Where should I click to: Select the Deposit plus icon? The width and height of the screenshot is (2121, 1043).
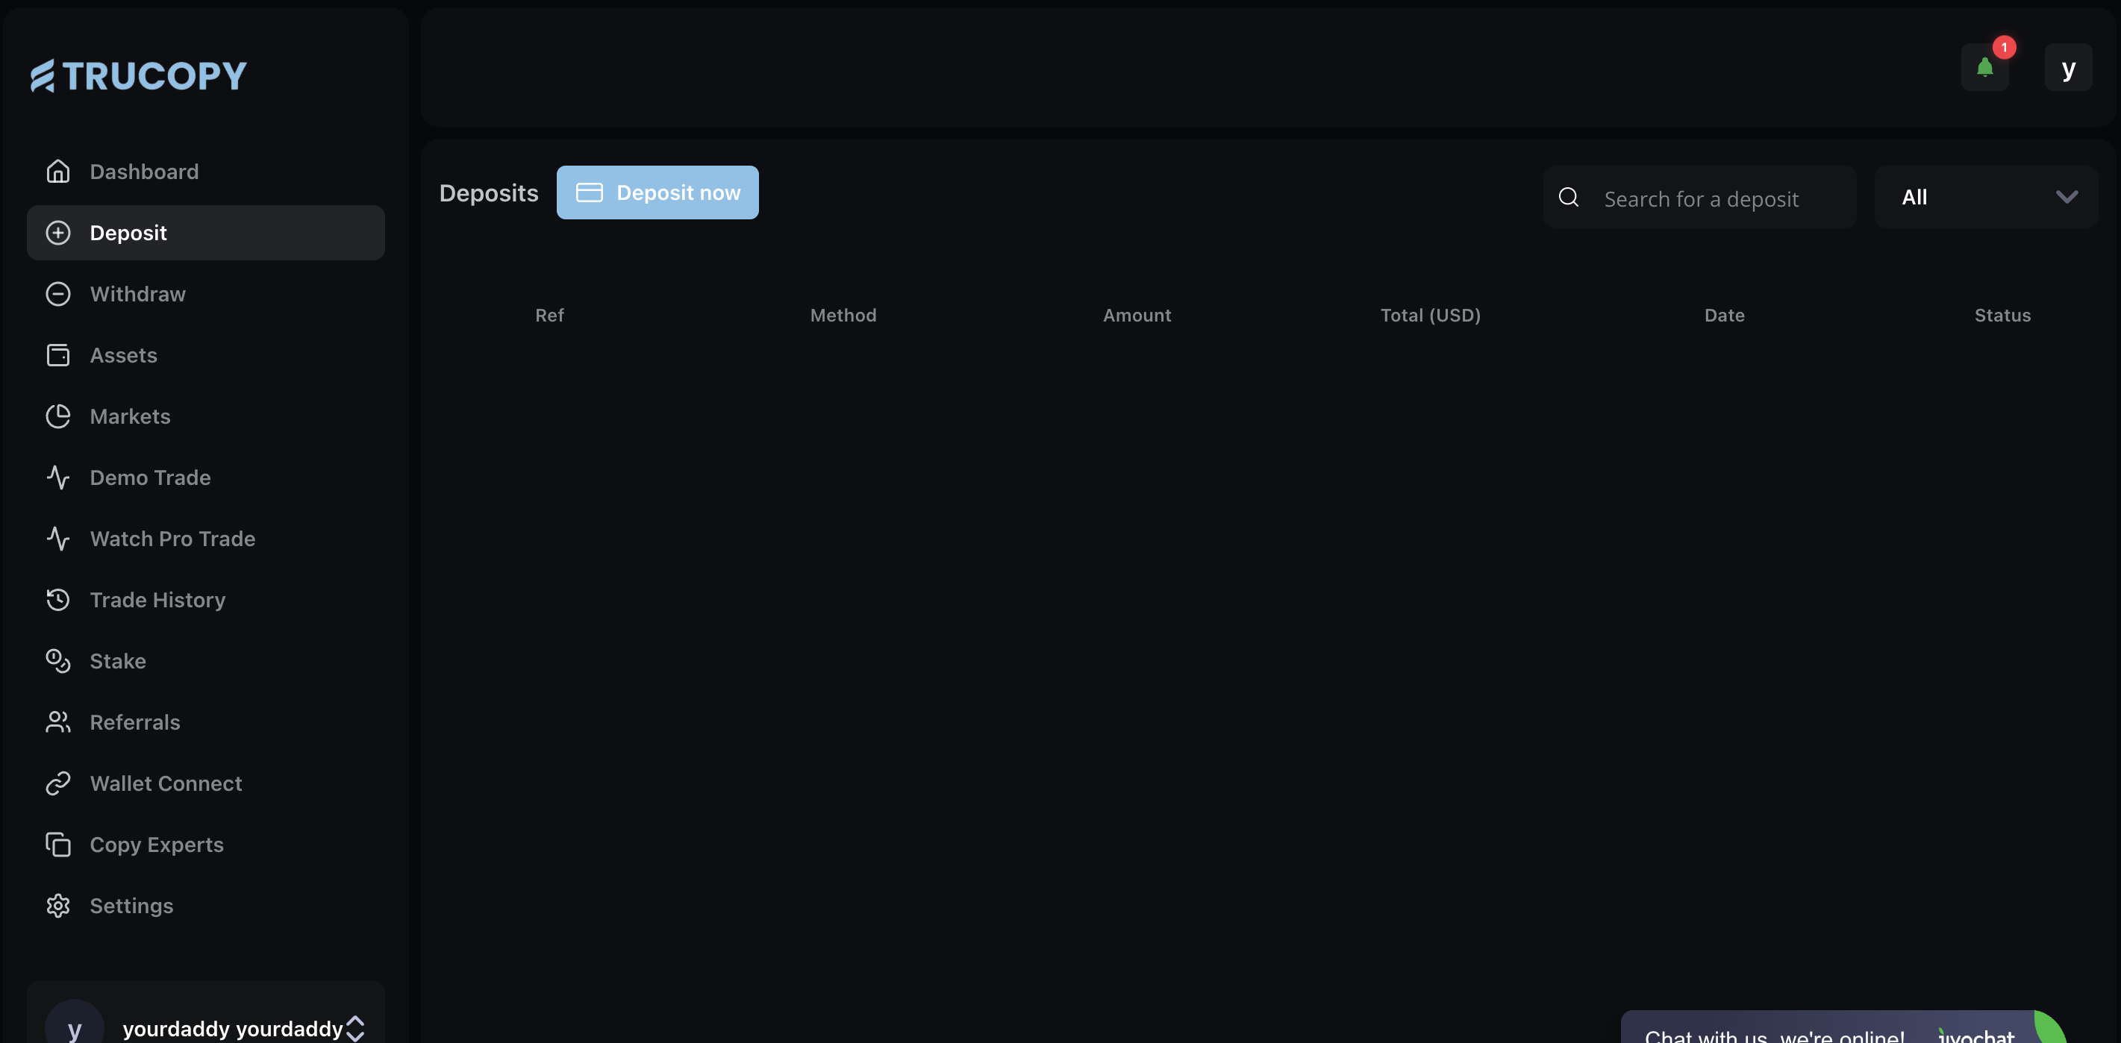[x=57, y=232]
